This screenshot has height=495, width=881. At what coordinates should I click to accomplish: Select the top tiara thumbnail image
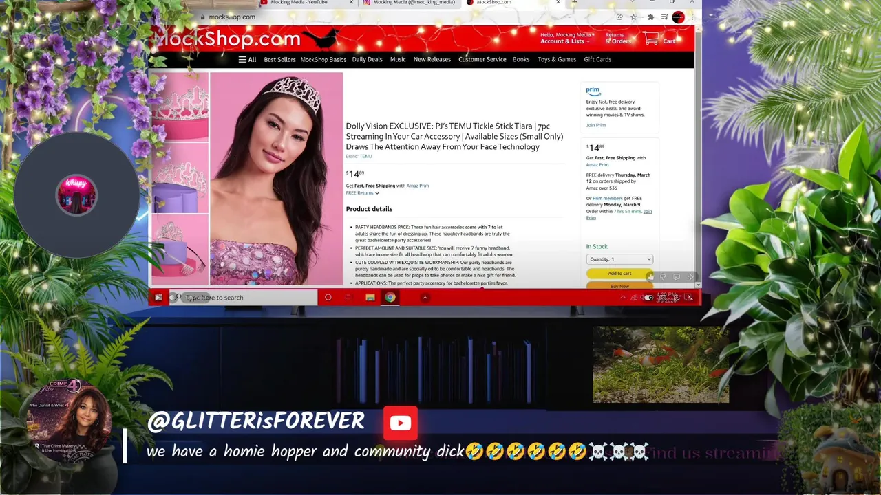click(180, 107)
